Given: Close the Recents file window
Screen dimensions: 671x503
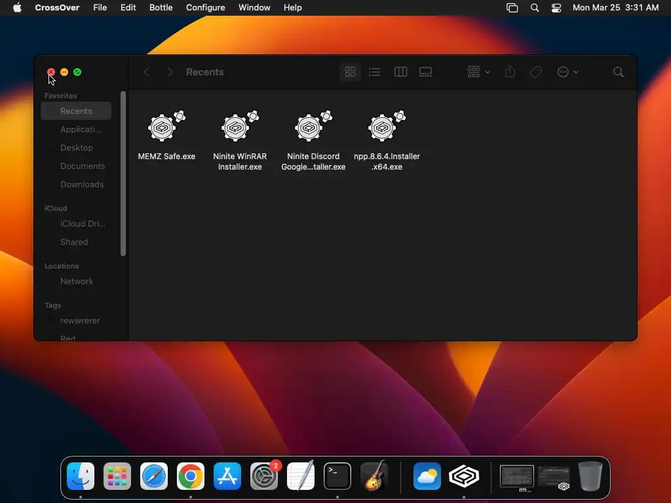Looking at the screenshot, I should 51,72.
